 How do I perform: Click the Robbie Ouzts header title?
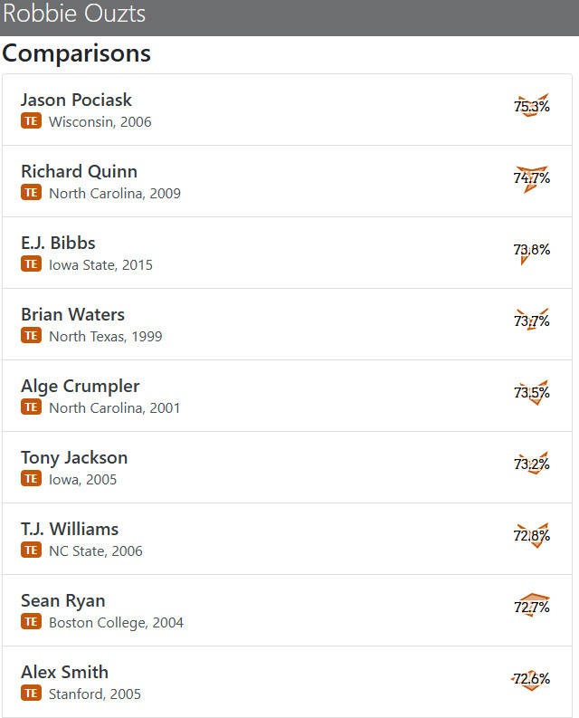pos(74,15)
